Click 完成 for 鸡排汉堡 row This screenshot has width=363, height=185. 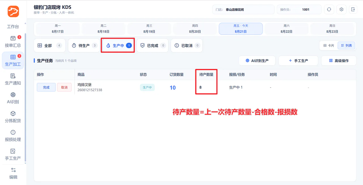pos(46,87)
